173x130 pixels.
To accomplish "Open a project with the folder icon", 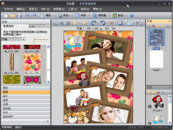I will [12, 16].
